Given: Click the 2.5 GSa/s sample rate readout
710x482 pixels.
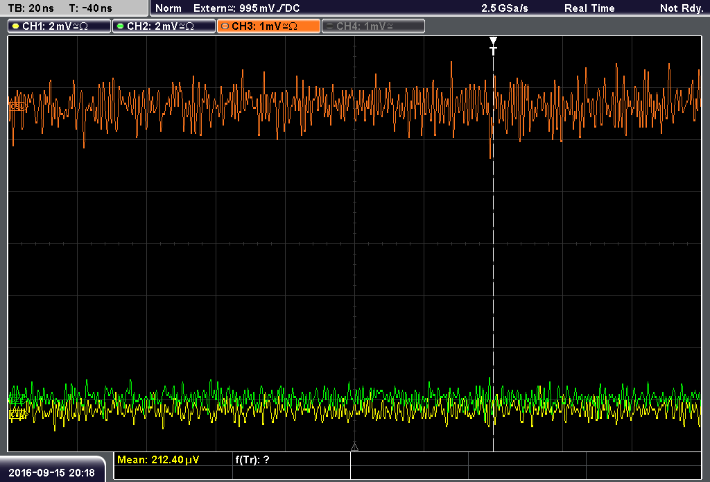Looking at the screenshot, I should coord(505,8).
